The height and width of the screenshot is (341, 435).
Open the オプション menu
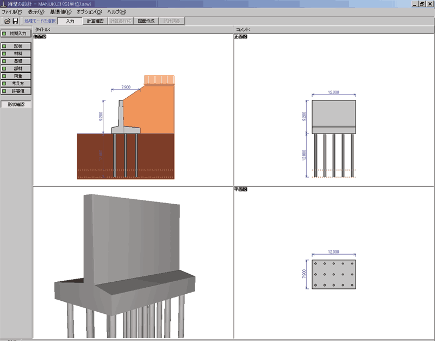pos(89,12)
